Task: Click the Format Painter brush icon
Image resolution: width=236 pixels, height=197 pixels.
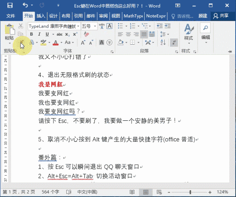Action: (x=21, y=42)
